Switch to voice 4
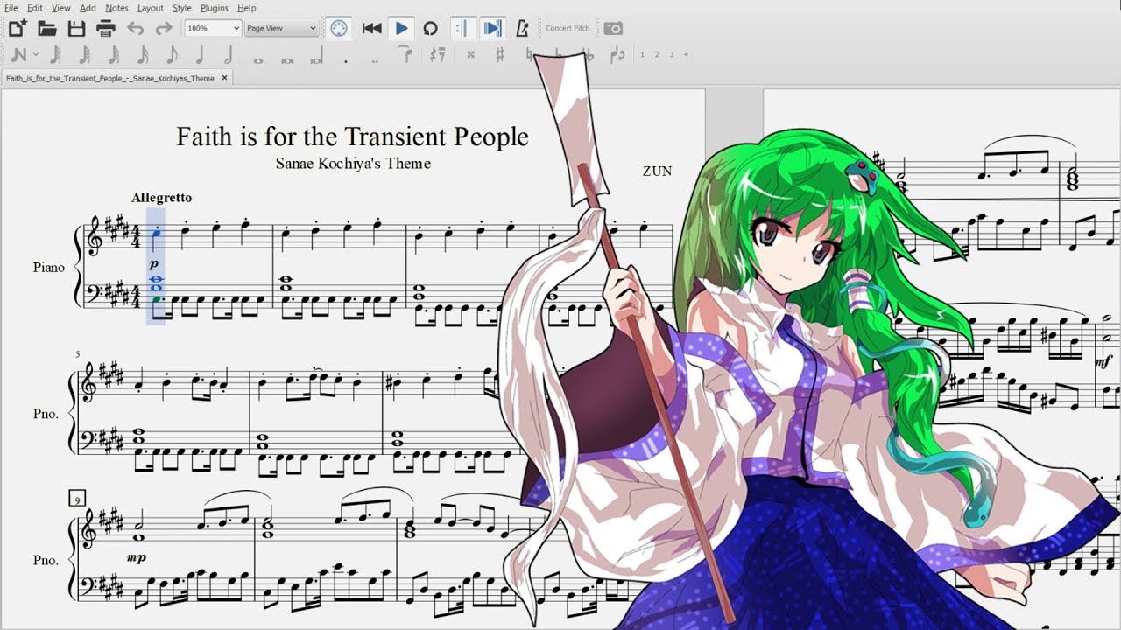 (686, 55)
